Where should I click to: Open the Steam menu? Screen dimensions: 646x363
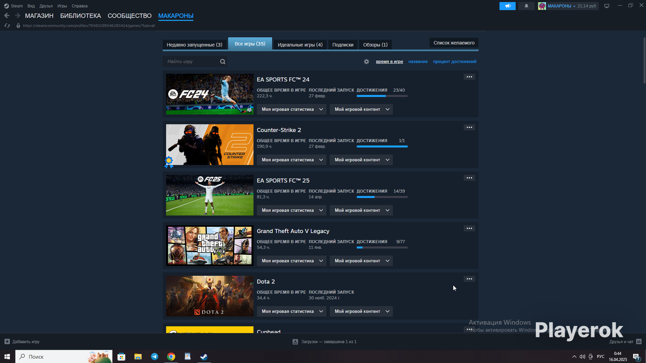(17, 6)
